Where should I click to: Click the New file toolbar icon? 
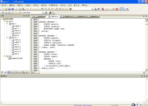3,9
